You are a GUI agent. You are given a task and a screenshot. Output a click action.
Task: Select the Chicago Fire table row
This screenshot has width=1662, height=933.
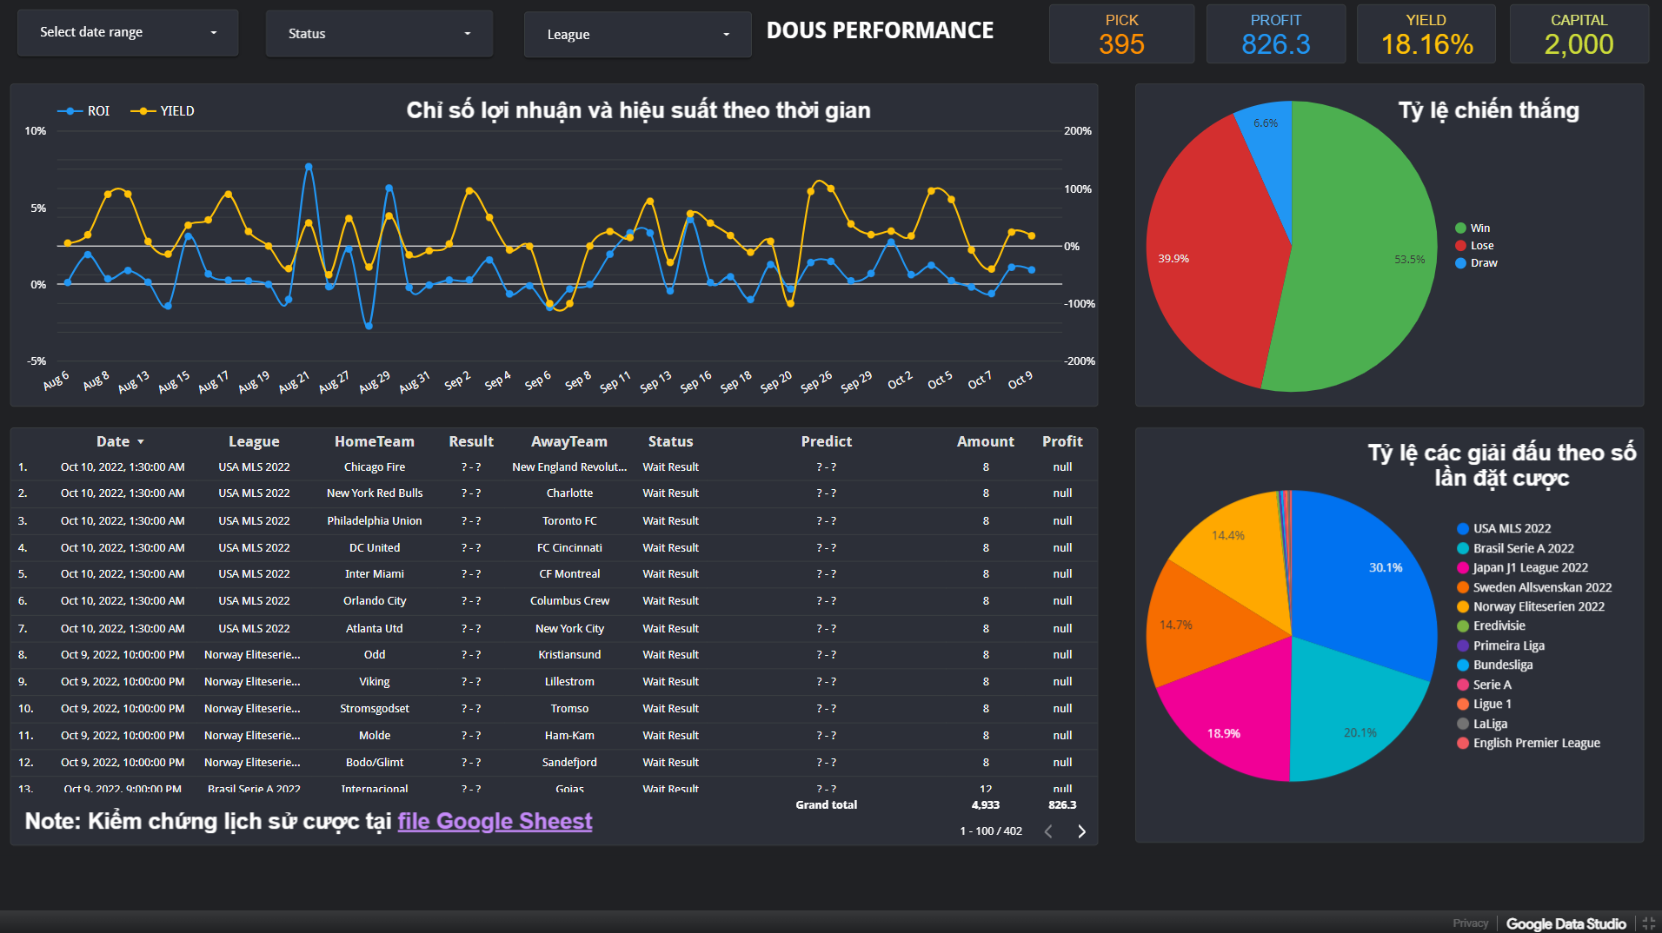(x=554, y=467)
